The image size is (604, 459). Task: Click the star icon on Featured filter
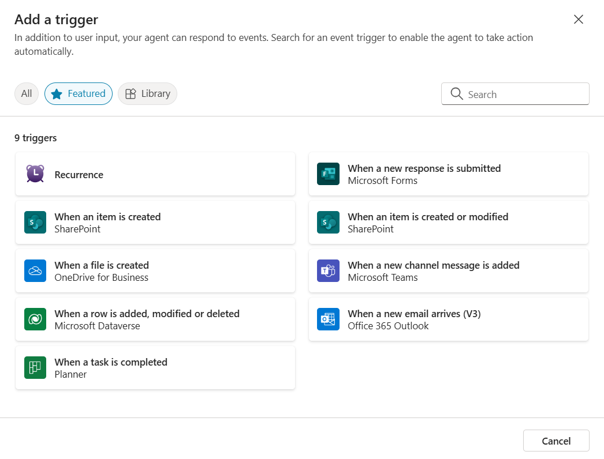56,93
